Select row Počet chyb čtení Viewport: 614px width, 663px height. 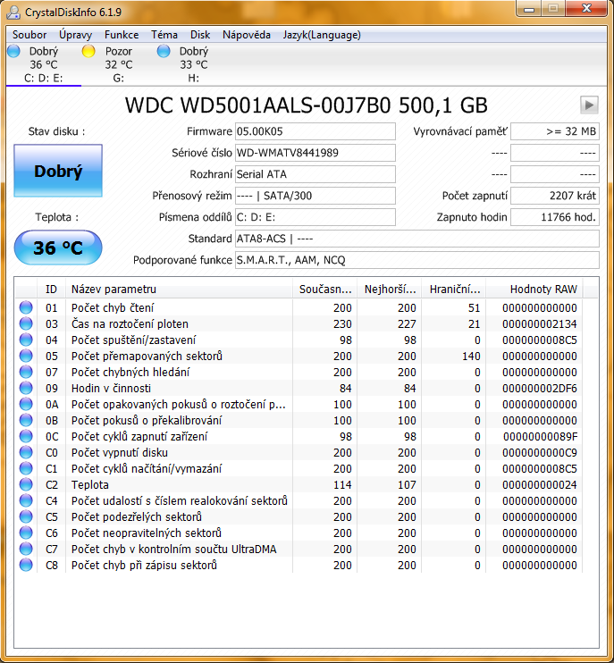[299, 307]
